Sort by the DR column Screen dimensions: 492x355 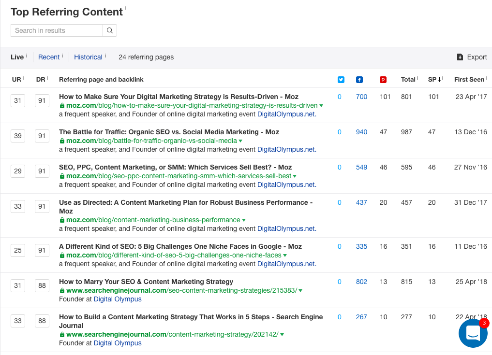coord(41,80)
